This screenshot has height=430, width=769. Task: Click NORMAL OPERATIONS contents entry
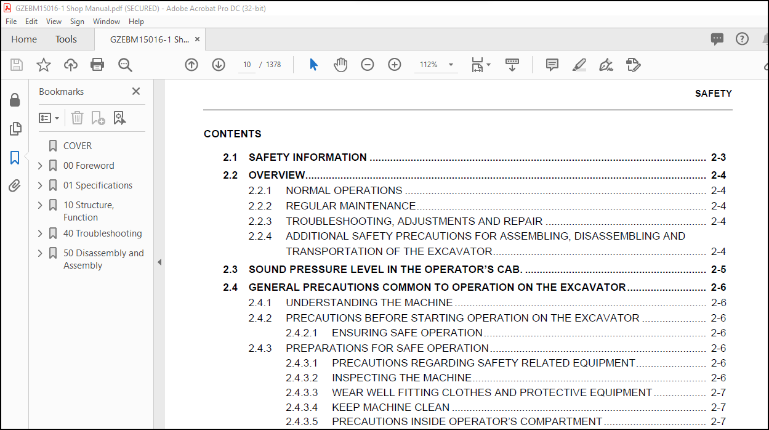tap(344, 190)
